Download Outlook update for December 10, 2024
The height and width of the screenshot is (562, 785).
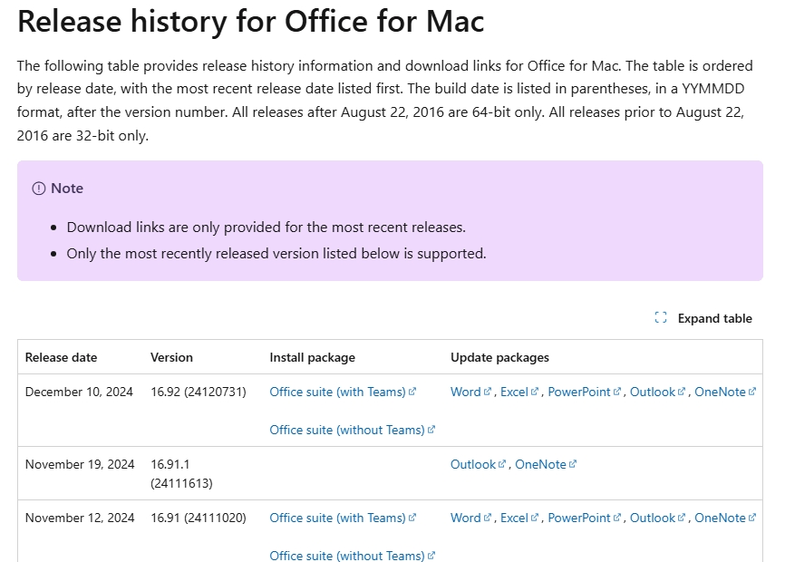(x=657, y=392)
